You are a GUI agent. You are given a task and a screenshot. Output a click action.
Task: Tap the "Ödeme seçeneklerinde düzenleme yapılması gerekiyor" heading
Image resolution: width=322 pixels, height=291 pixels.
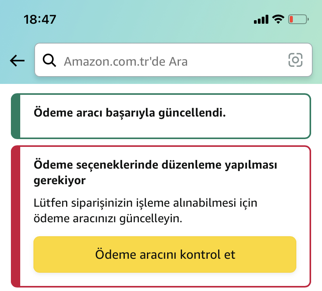156,165
